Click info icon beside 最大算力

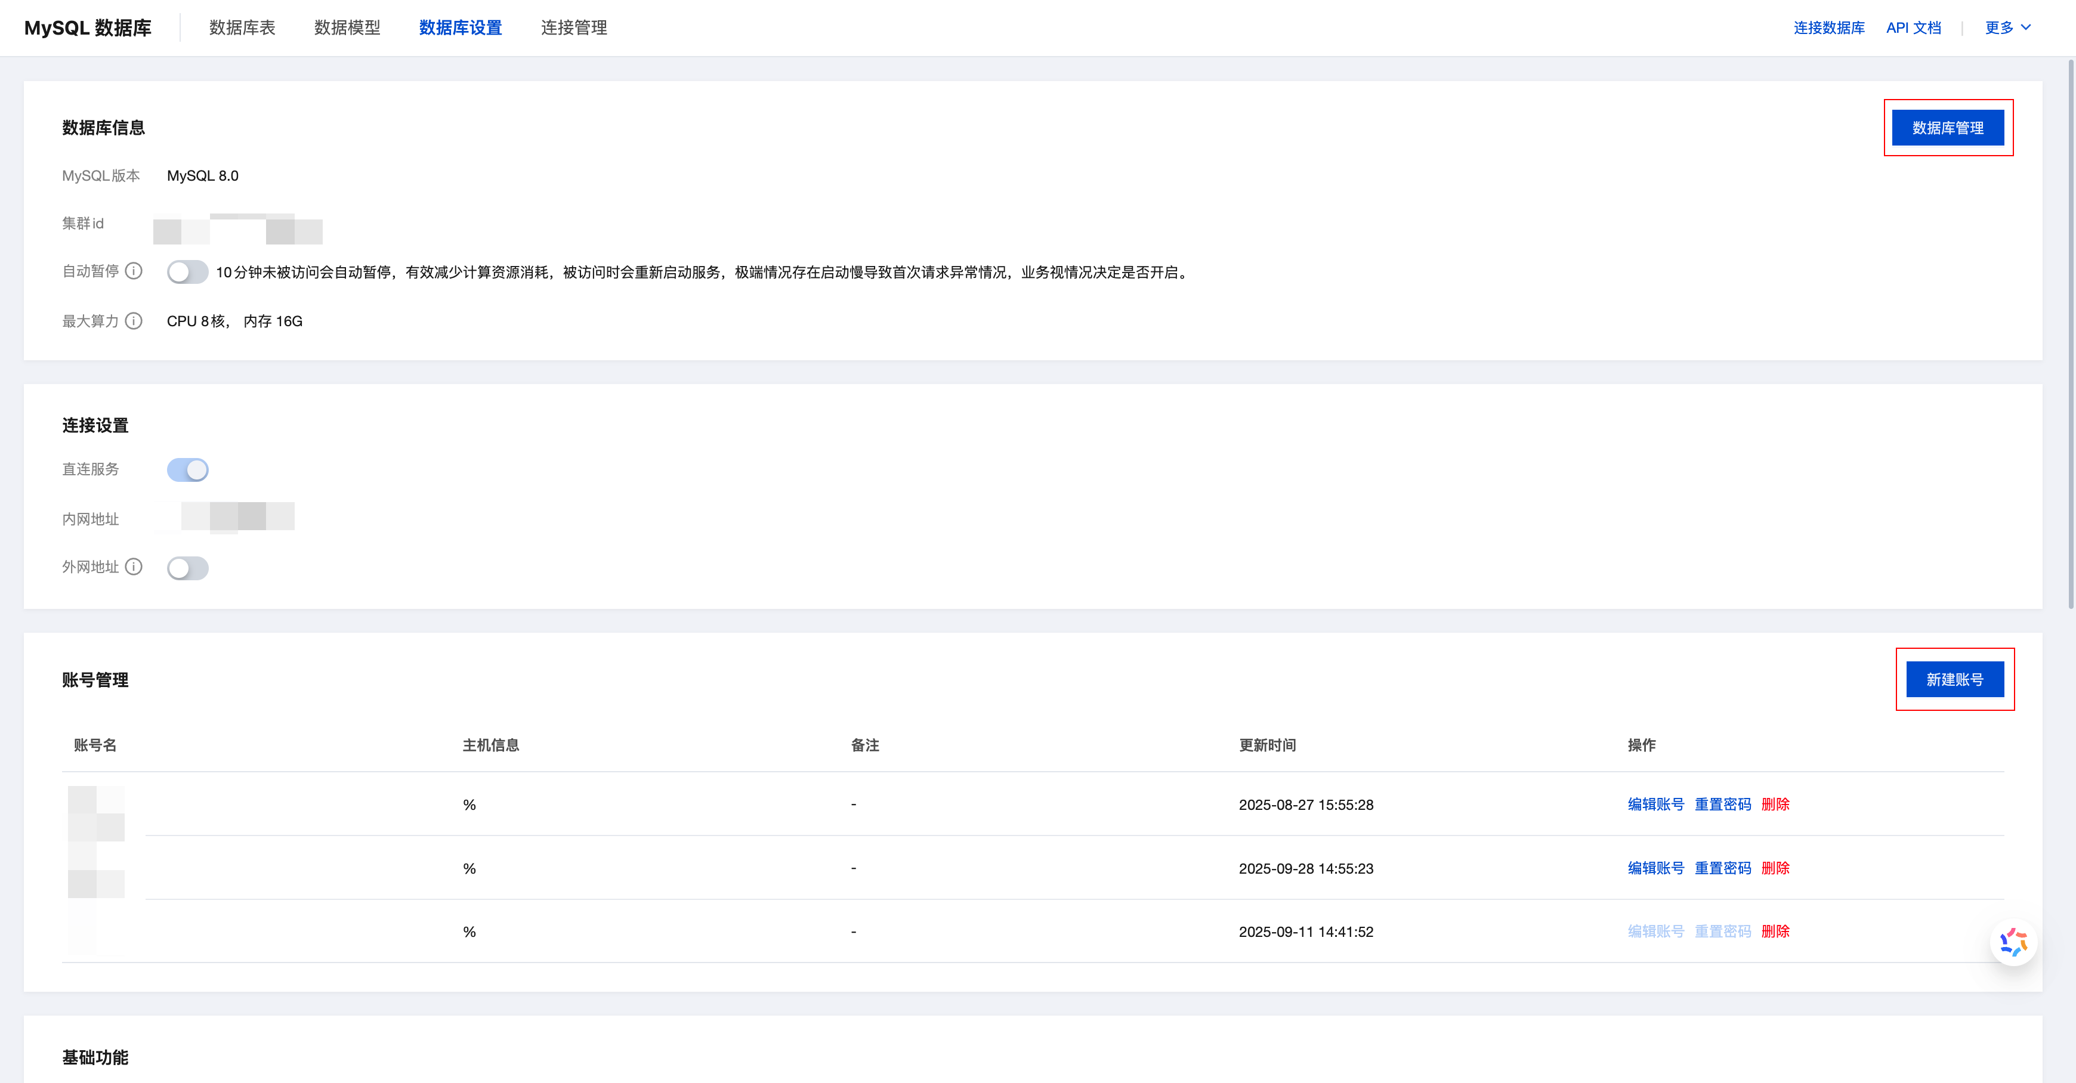[135, 321]
